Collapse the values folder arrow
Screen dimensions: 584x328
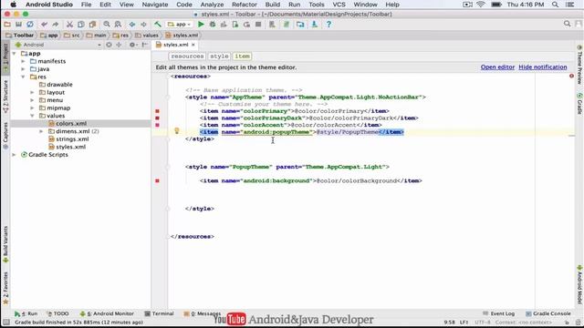click(x=33, y=116)
